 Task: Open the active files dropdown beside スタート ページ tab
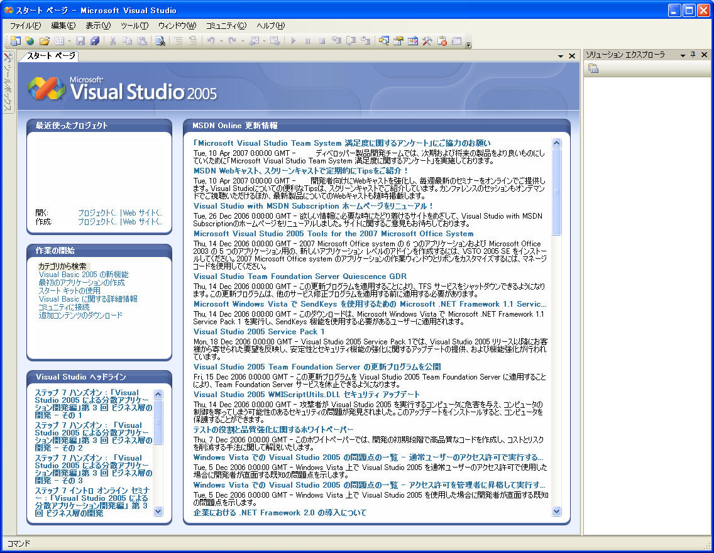[561, 56]
